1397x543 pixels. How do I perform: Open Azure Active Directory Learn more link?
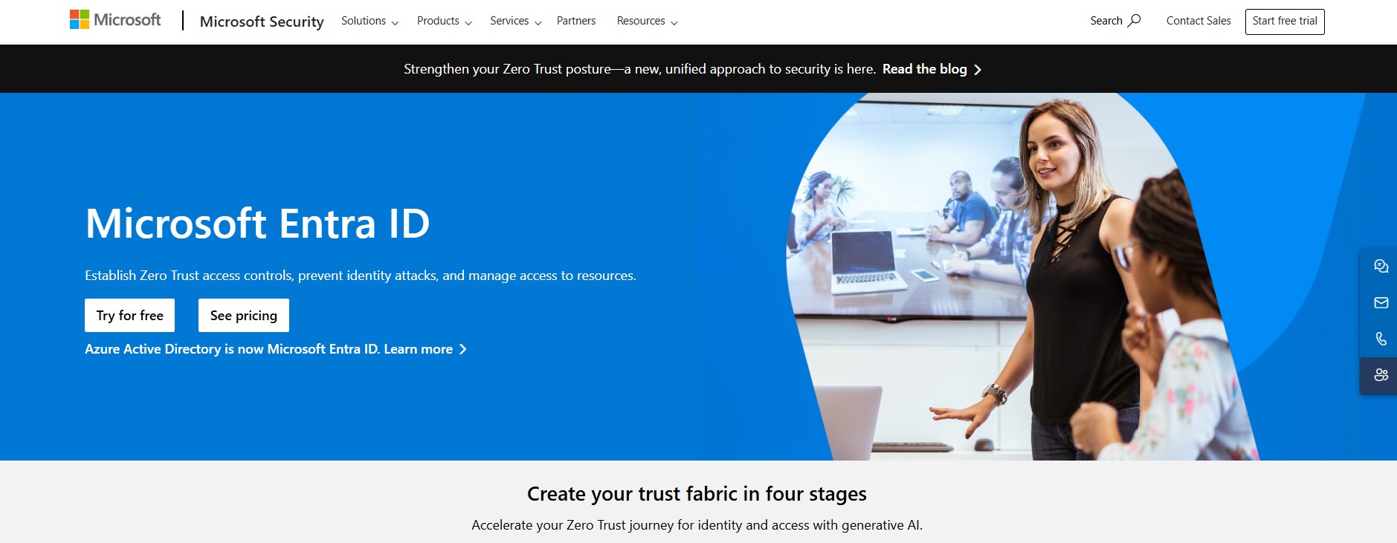click(x=275, y=349)
